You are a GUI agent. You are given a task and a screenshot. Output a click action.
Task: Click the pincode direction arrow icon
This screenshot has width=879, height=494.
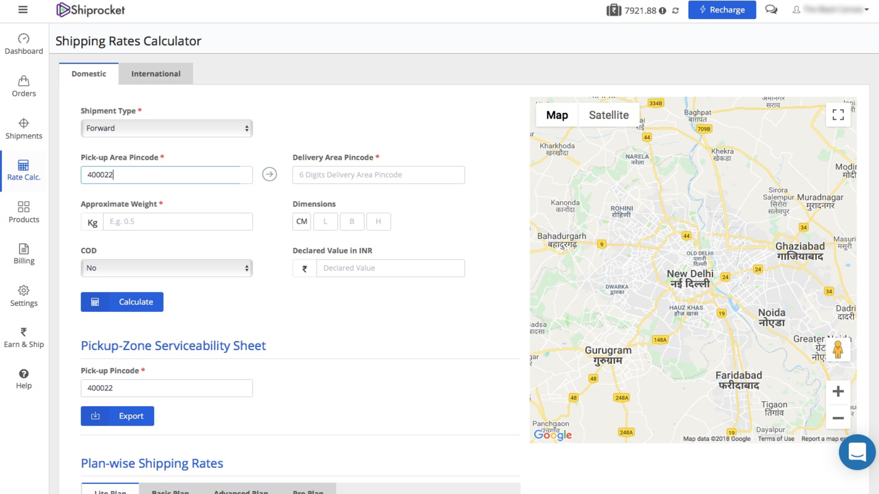(269, 175)
